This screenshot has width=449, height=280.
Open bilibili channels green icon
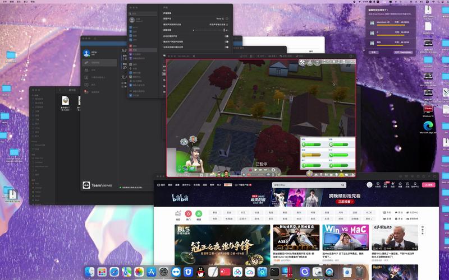(x=199, y=214)
